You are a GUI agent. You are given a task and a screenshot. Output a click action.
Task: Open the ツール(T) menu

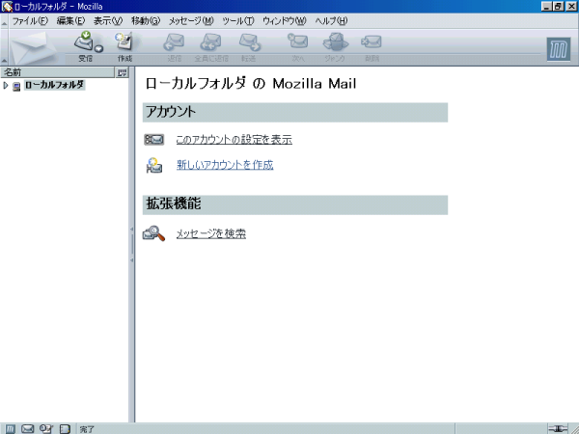(x=238, y=21)
